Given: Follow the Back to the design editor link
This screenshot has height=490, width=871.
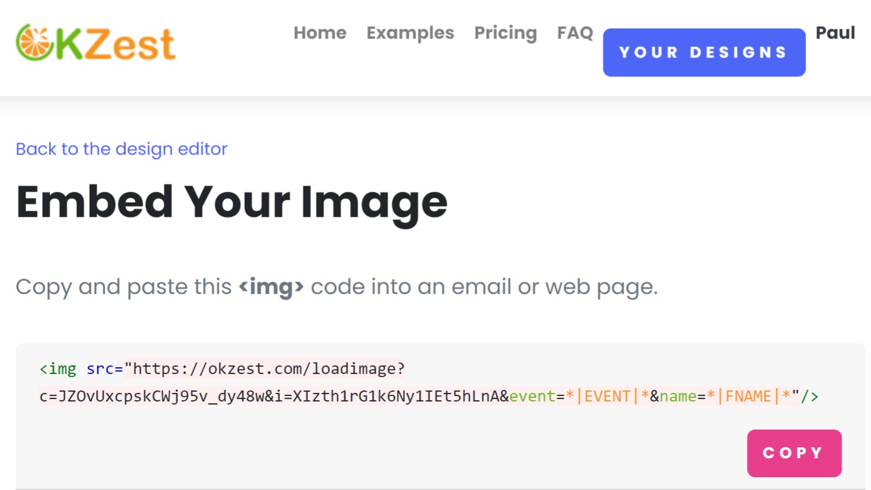Looking at the screenshot, I should tap(122, 149).
